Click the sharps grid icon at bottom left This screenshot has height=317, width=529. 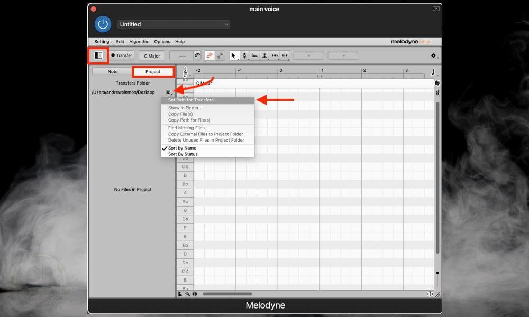pyautogui.click(x=195, y=294)
